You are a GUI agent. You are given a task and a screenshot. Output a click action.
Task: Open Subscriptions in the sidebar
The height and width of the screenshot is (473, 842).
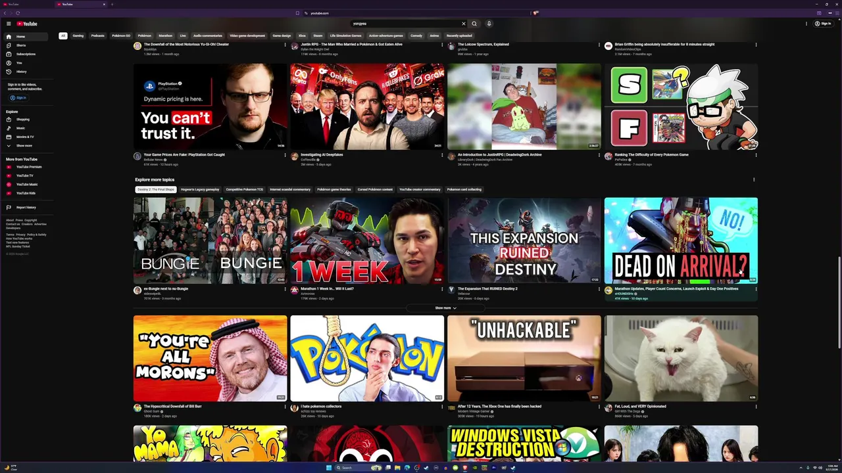pyautogui.click(x=25, y=54)
